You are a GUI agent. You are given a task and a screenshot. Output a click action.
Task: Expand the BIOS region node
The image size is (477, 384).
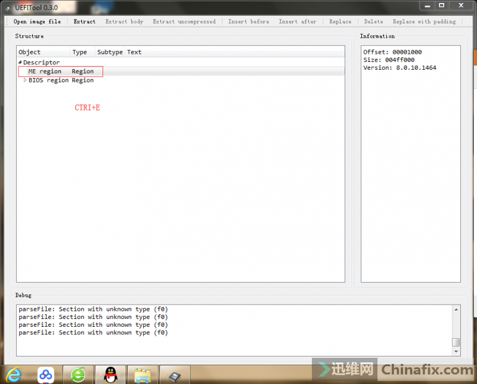[x=25, y=80]
